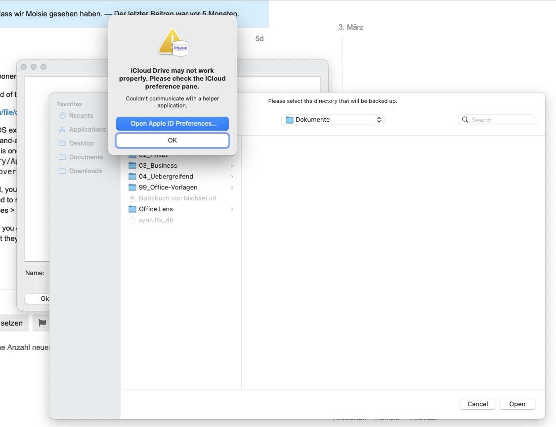Select Applications in Favorites sidebar
Screen dimensions: 556x427
coord(82,130)
